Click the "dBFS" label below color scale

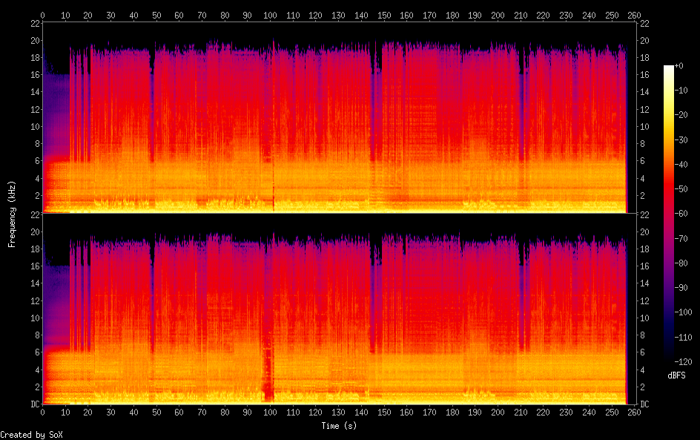pyautogui.click(x=676, y=376)
